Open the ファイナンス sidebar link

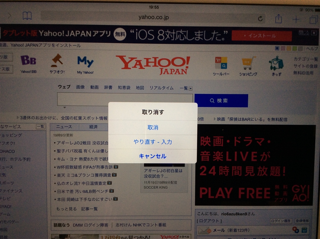(11, 191)
